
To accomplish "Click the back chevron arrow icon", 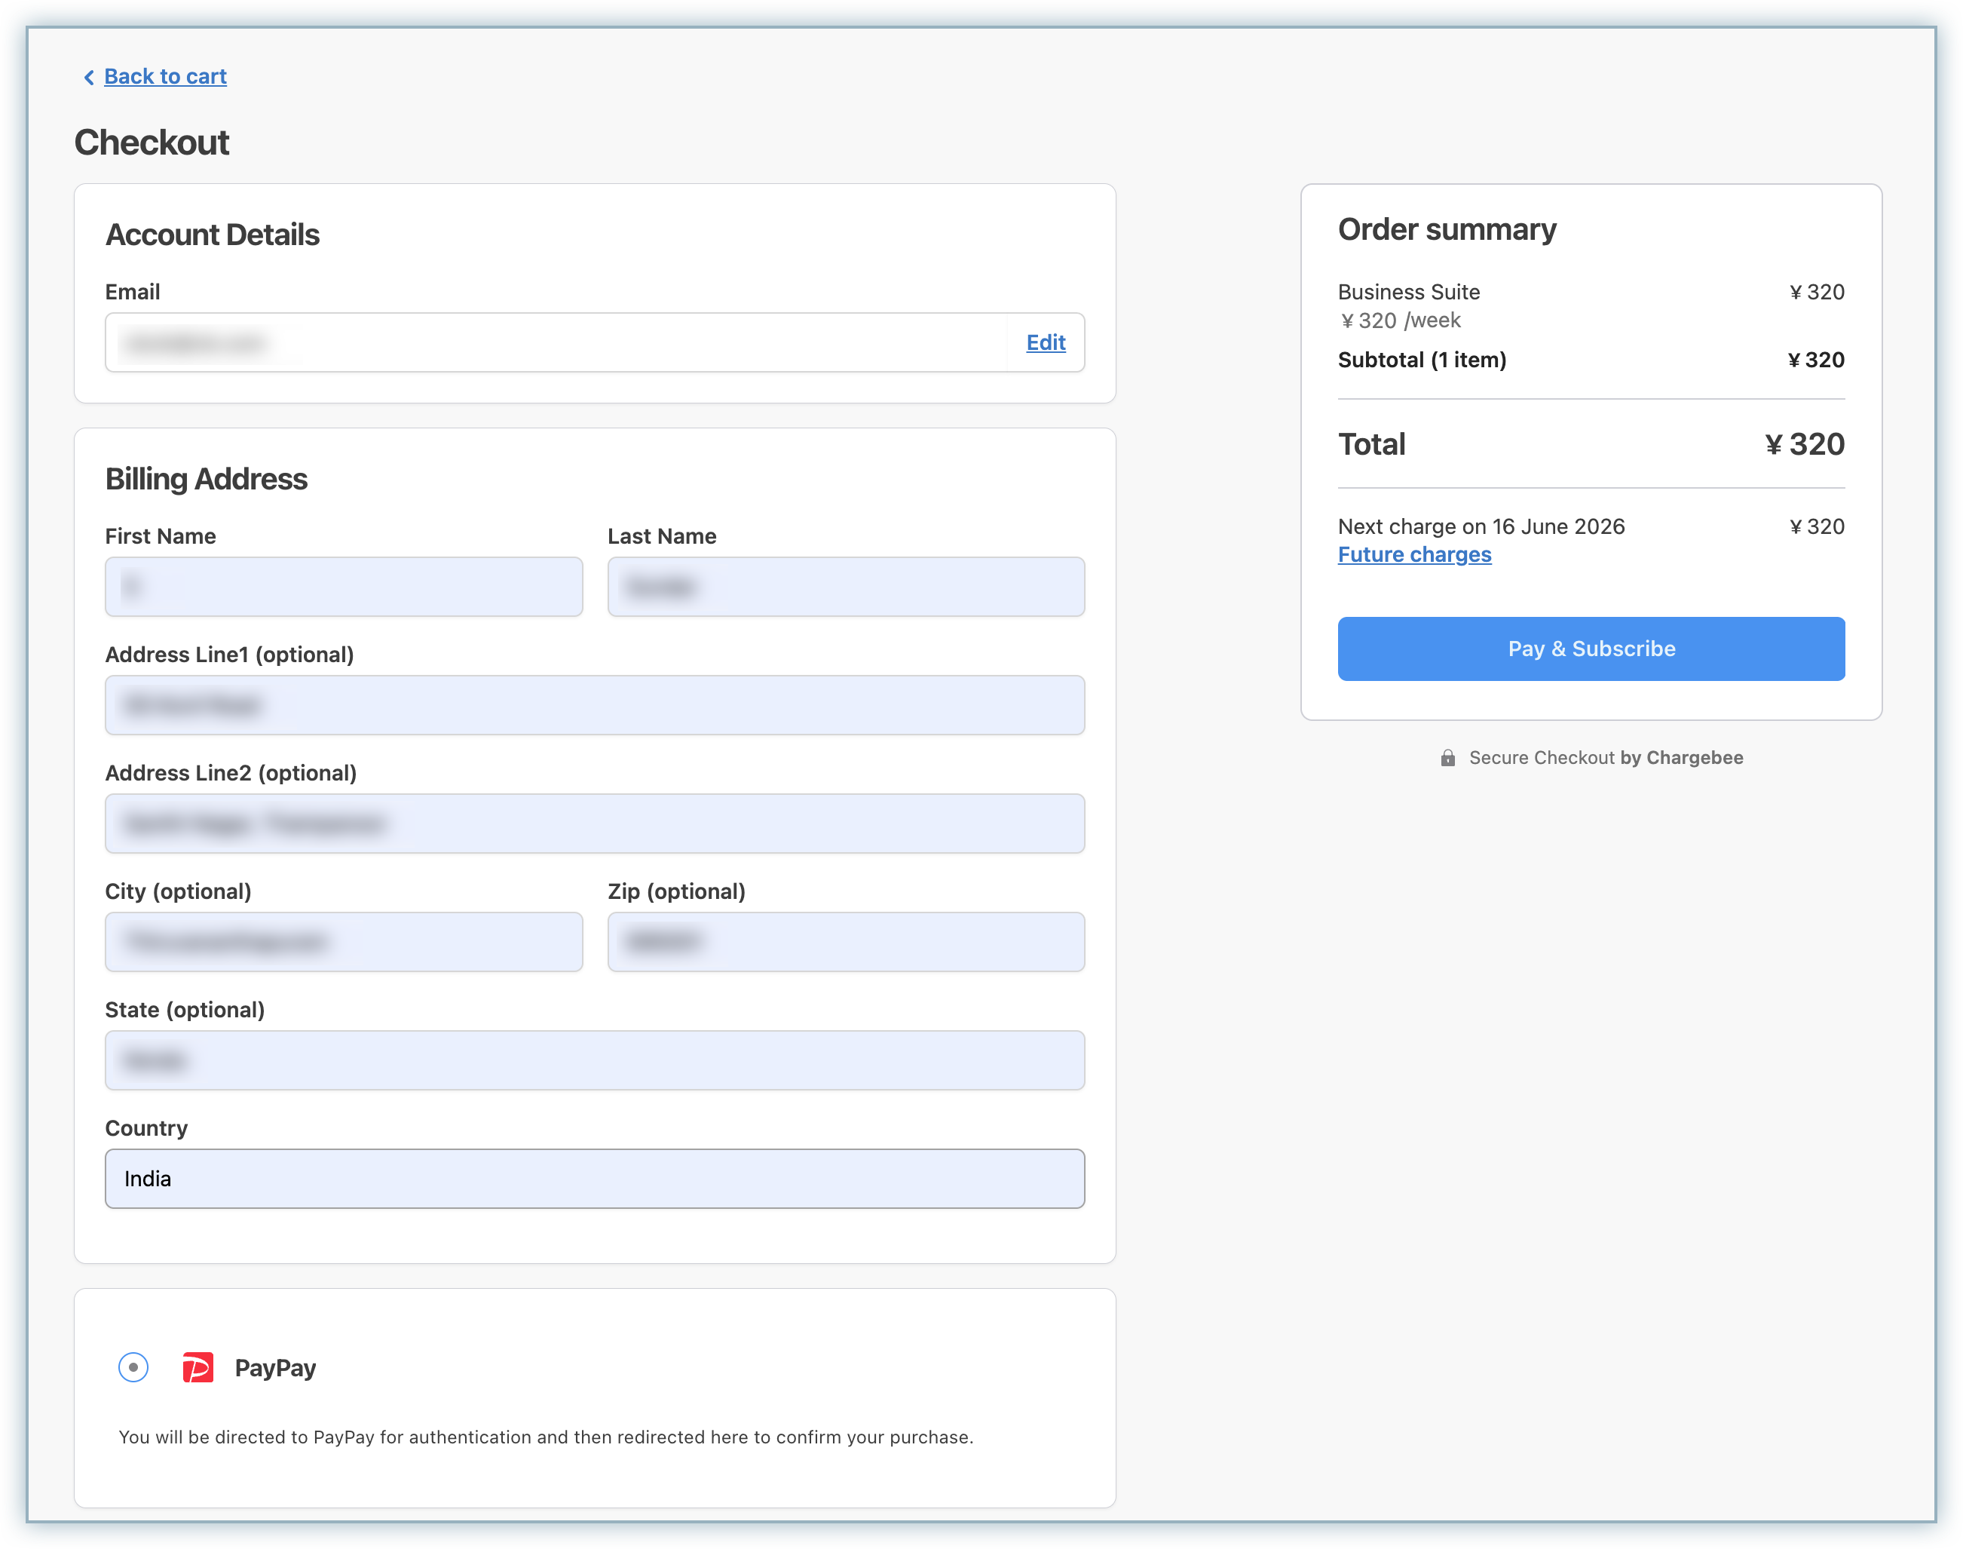I will click(x=89, y=78).
